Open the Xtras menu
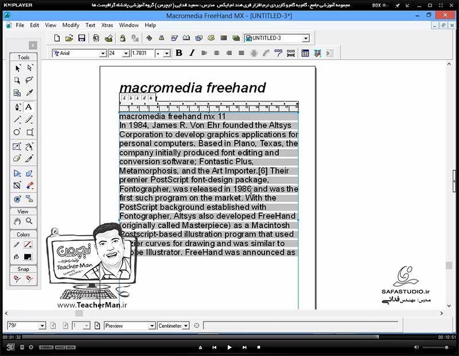Screen dimensions: 459x356 coord(107,25)
